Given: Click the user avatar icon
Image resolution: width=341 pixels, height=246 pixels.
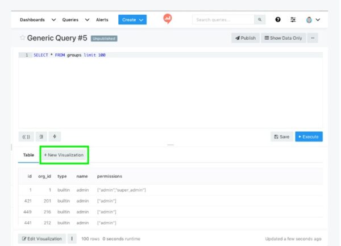Looking at the screenshot, I should pyautogui.click(x=309, y=20).
